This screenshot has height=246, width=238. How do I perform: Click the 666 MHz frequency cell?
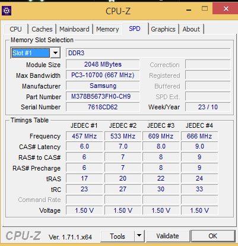[x=199, y=136]
